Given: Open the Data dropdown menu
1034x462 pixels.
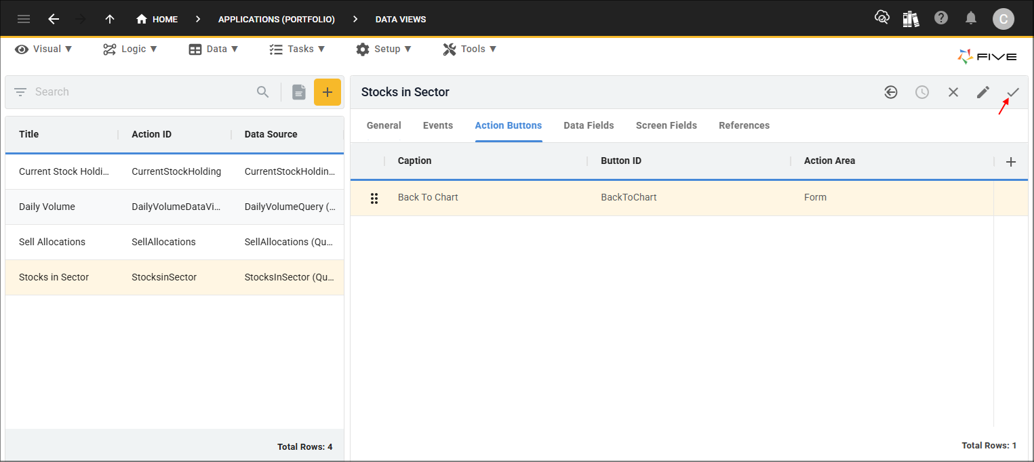Looking at the screenshot, I should (214, 49).
